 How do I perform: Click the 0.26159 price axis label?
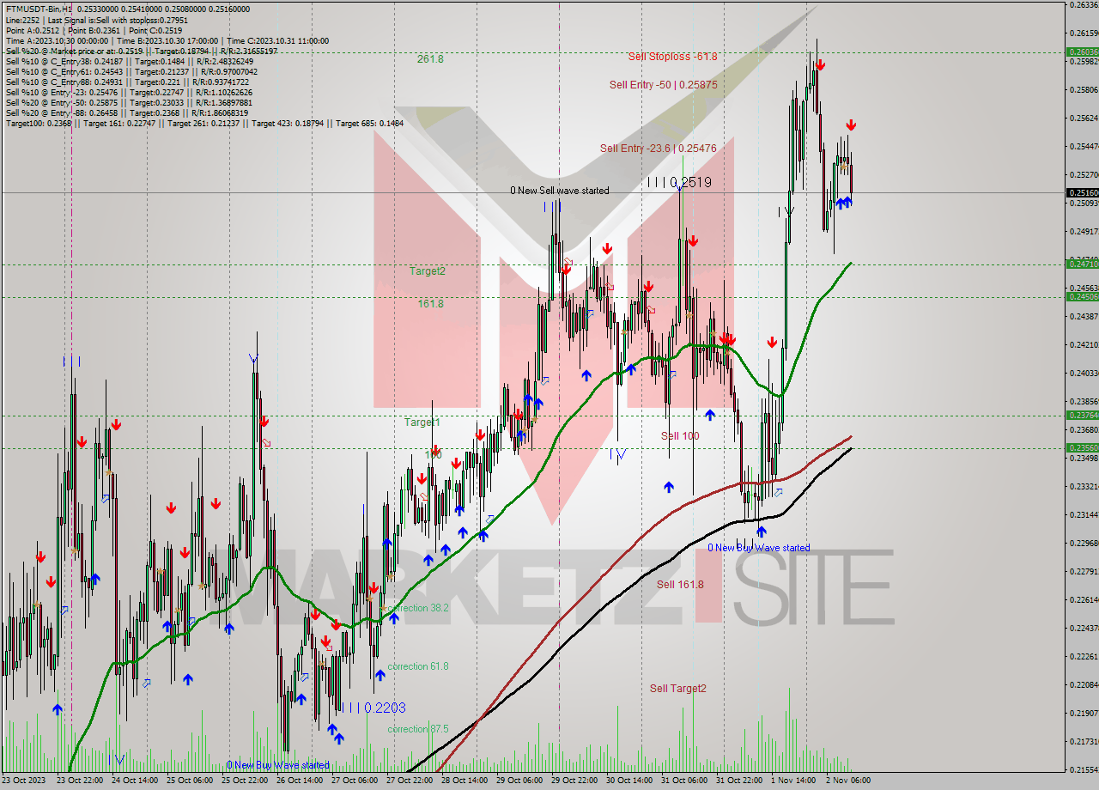point(1084,33)
